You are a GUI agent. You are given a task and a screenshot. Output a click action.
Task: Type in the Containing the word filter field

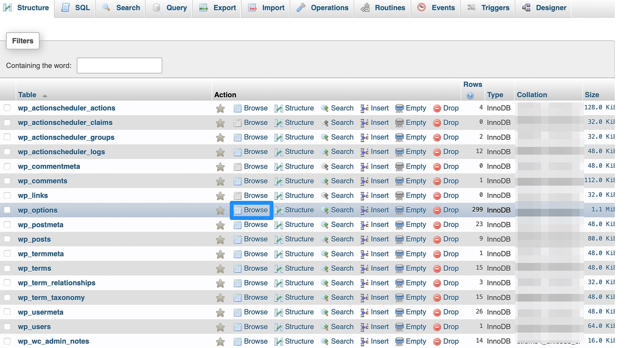tap(119, 66)
